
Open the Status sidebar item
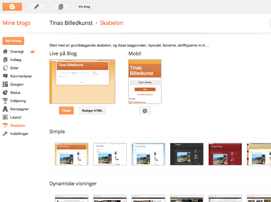(x=15, y=93)
